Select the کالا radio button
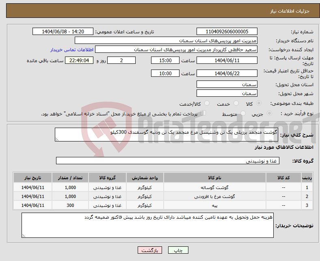Viewport: 320px width, 261px height. 259,104
